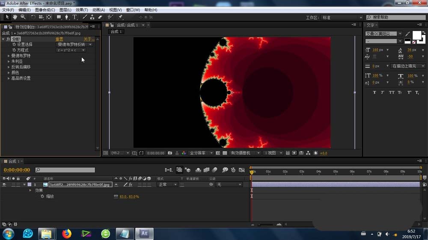This screenshot has height=240, width=428.
Task: Toggle stopwatch for the 缩放 property
Action: coord(42,196)
